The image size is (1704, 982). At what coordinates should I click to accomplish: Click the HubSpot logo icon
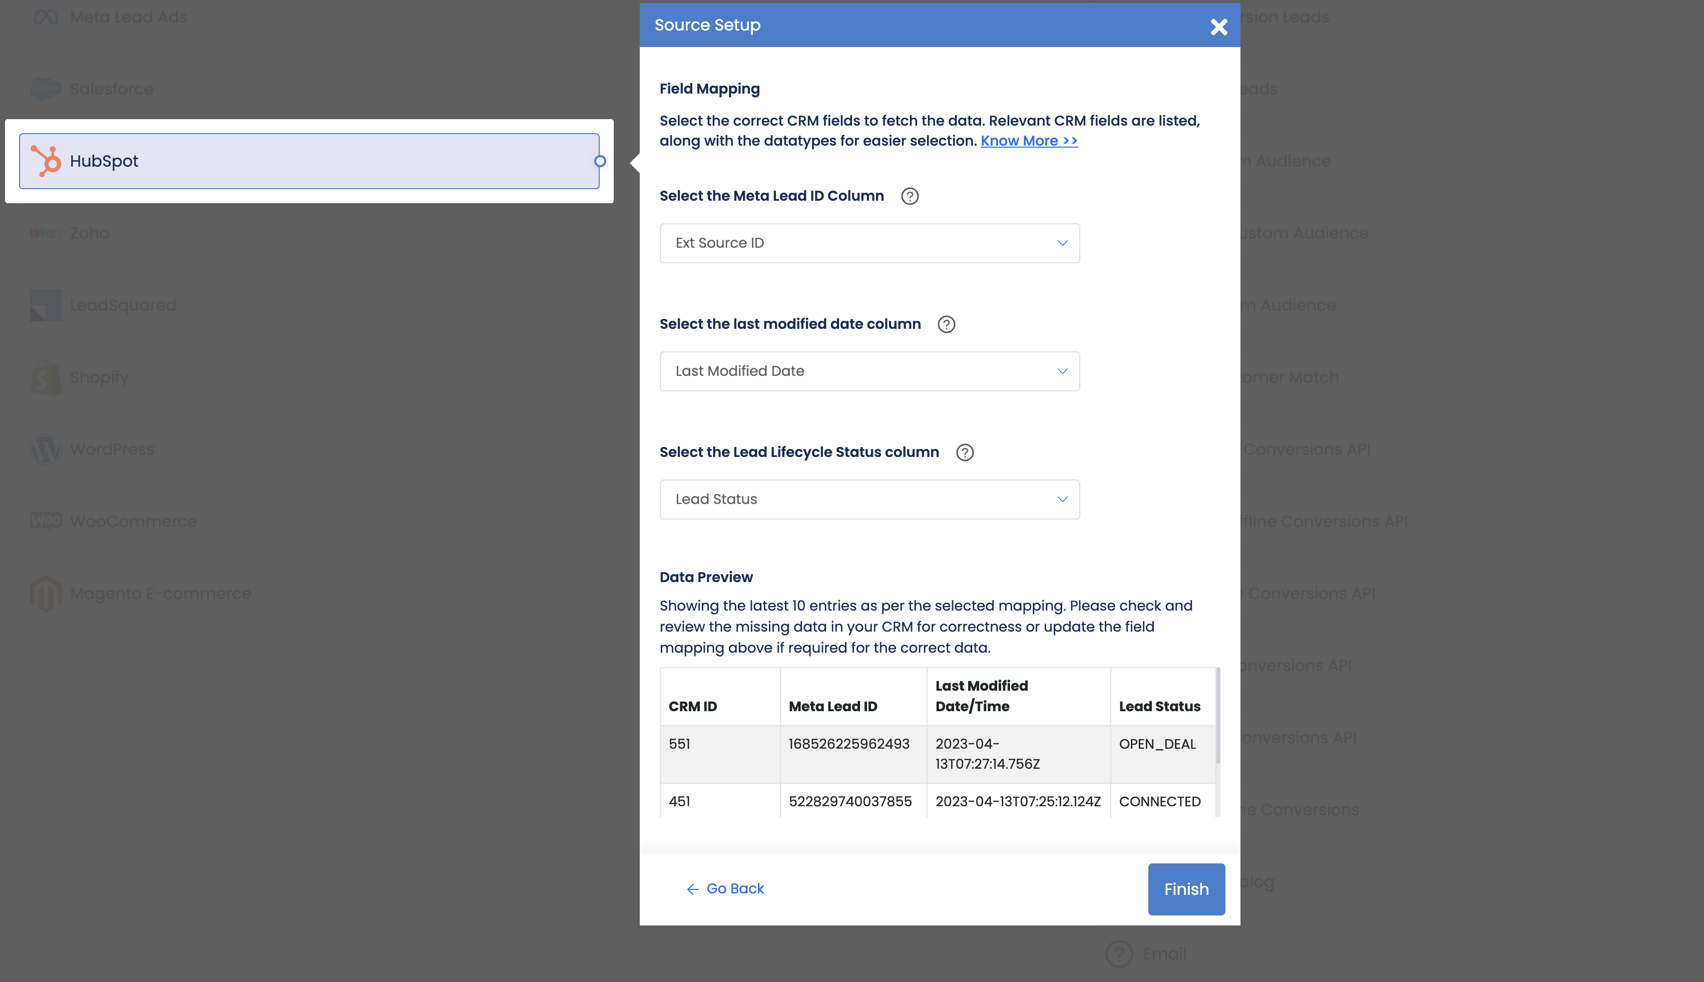pyautogui.click(x=46, y=161)
